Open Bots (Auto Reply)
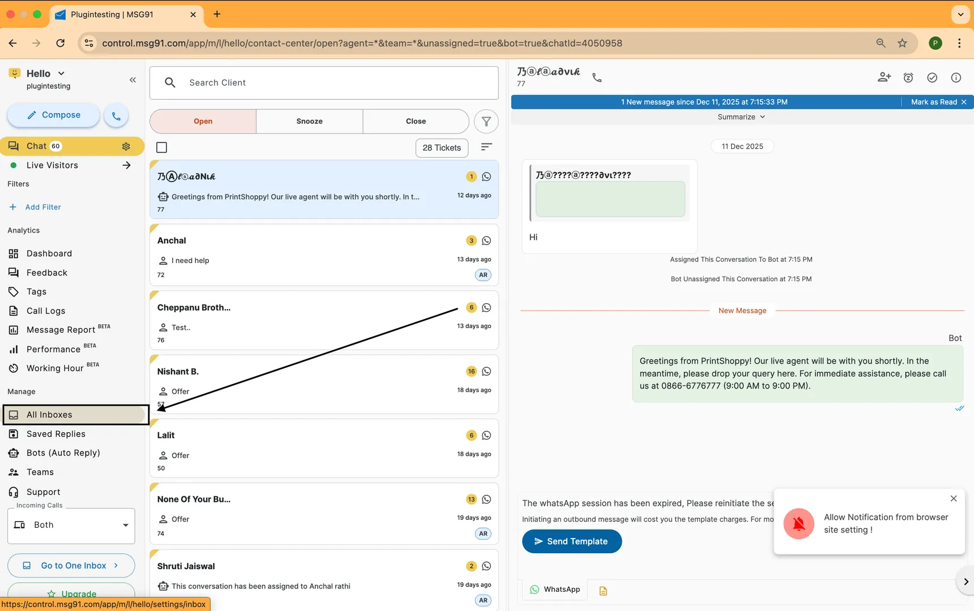This screenshot has height=611, width=974. pos(63,453)
